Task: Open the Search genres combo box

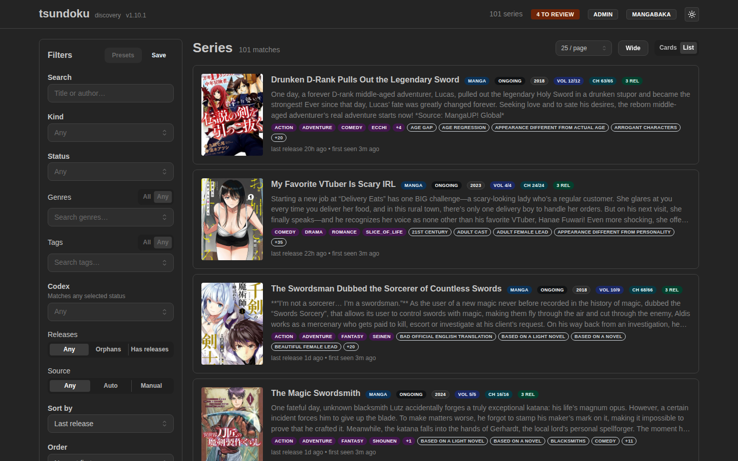Action: [111, 217]
